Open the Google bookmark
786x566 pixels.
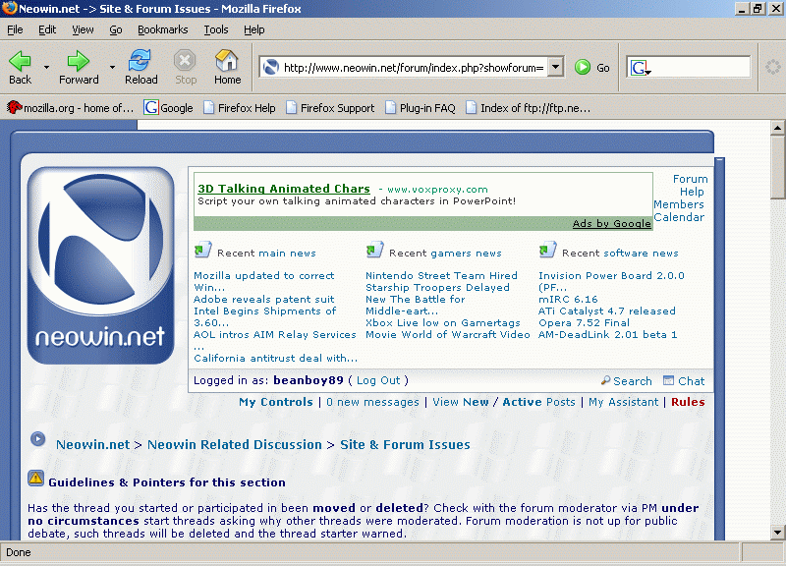pos(168,108)
